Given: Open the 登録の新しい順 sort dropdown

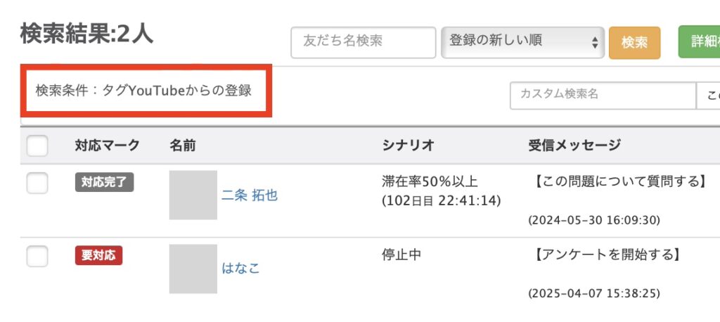Looking at the screenshot, I should click(x=522, y=42).
